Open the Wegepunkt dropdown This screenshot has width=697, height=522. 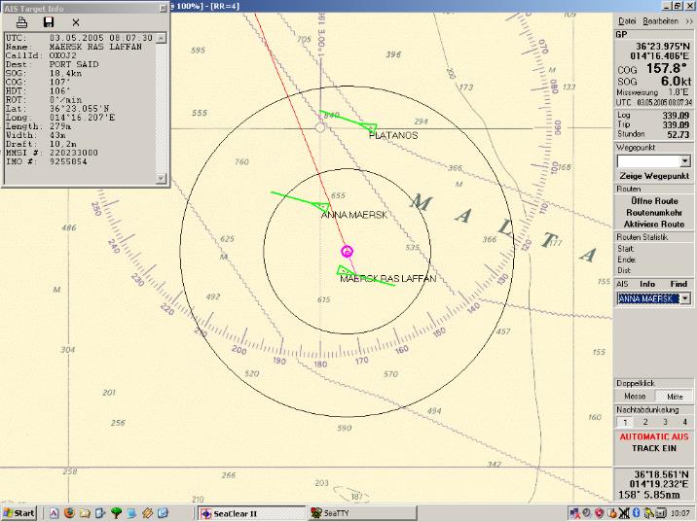tap(685, 160)
